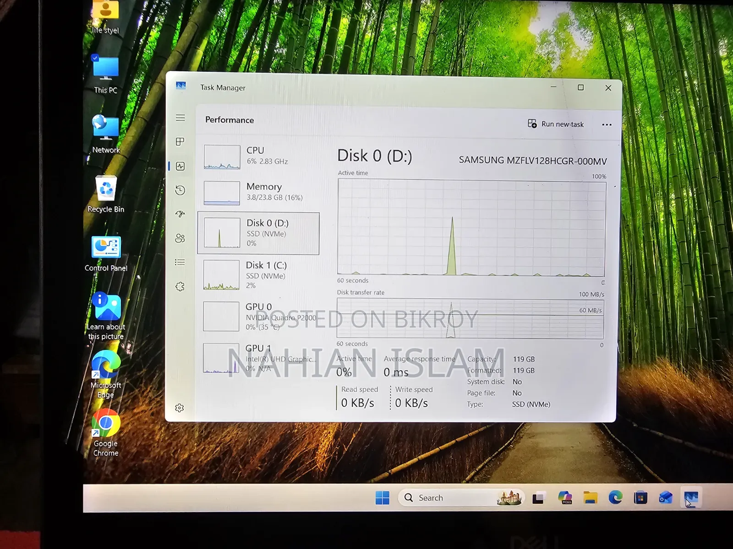The image size is (733, 549).
Task: Open Control Panel desktop icon
Action: point(106,254)
